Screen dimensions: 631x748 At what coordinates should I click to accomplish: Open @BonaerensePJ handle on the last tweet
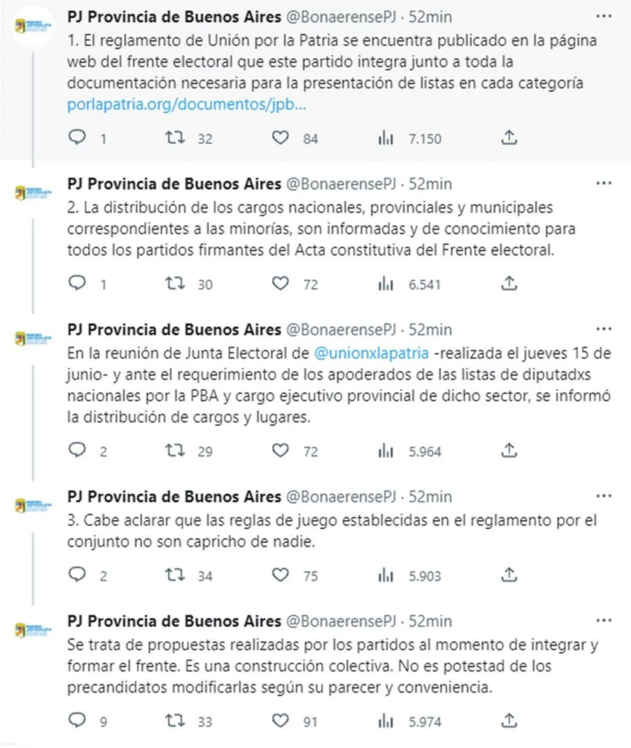[x=341, y=621]
